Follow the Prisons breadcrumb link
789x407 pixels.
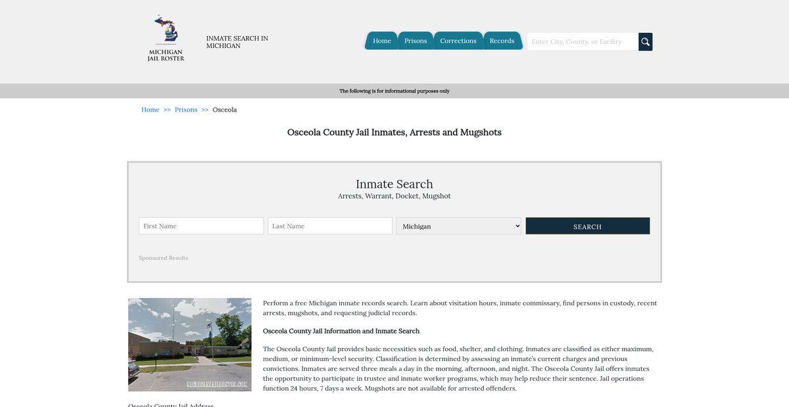coord(186,110)
